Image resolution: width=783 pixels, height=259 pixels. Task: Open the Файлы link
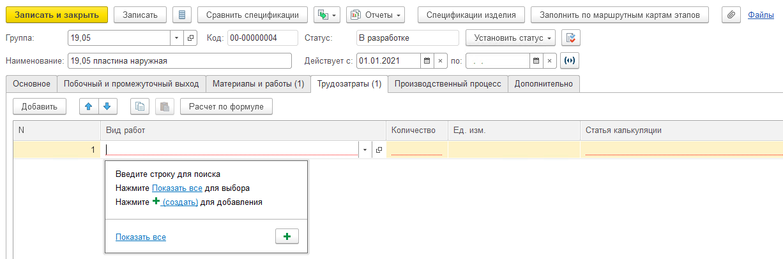click(761, 15)
